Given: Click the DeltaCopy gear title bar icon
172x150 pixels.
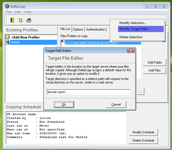Looking at the screenshot, I should pyautogui.click(x=7, y=6).
